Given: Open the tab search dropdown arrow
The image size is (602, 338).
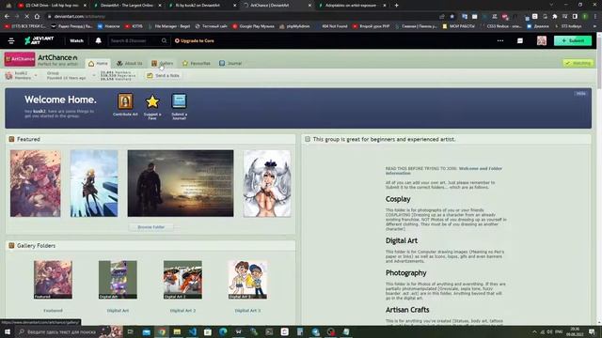Looking at the screenshot, I should 551,5.
